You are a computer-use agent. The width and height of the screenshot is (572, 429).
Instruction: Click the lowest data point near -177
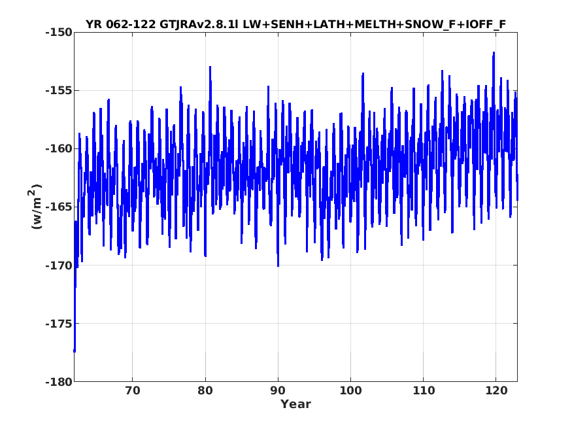click(75, 351)
